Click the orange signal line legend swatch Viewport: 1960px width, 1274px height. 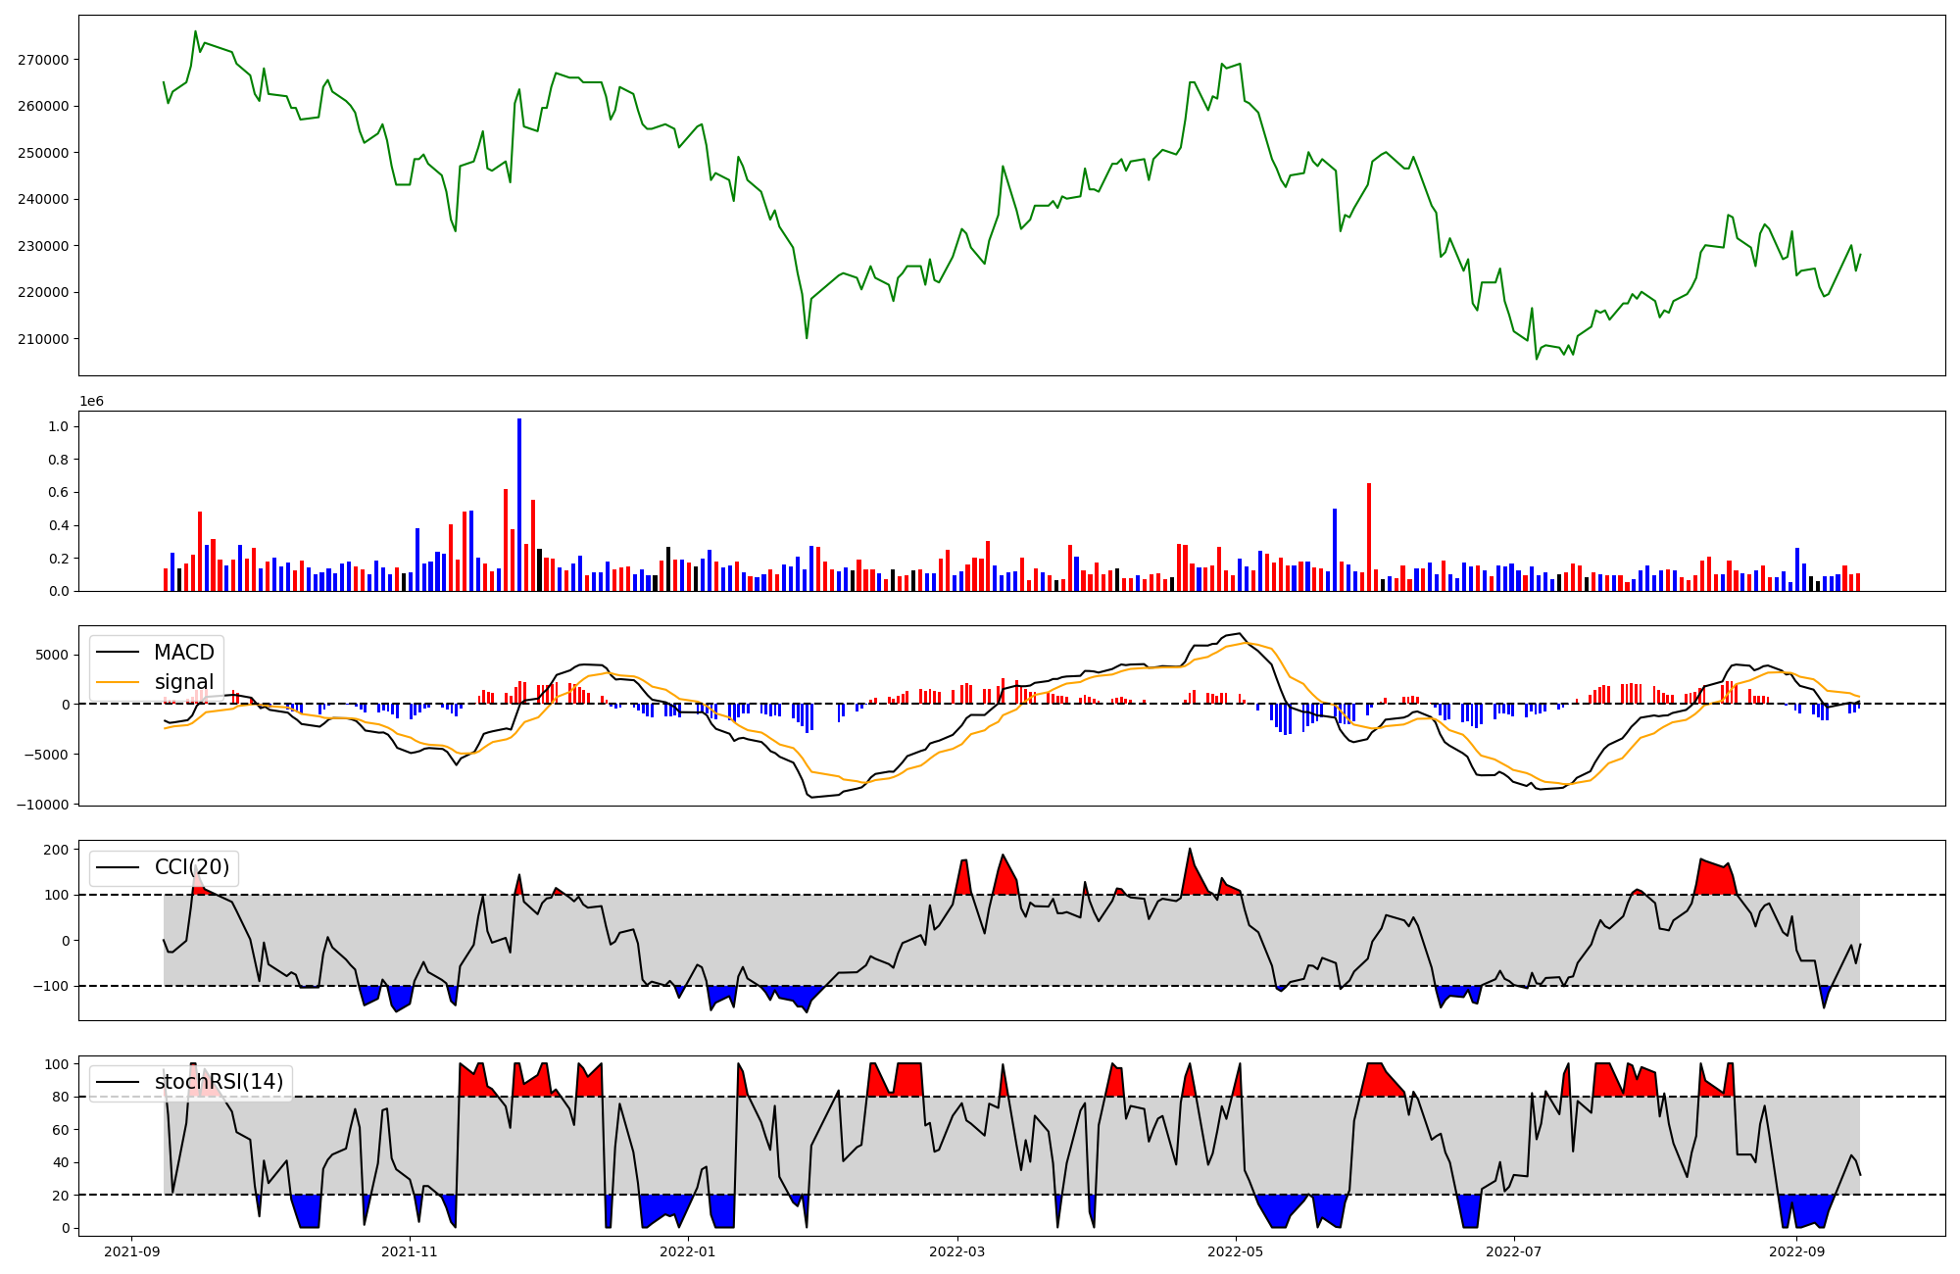tap(120, 682)
